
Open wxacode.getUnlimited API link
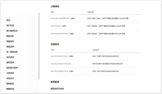(x=59, y=33)
